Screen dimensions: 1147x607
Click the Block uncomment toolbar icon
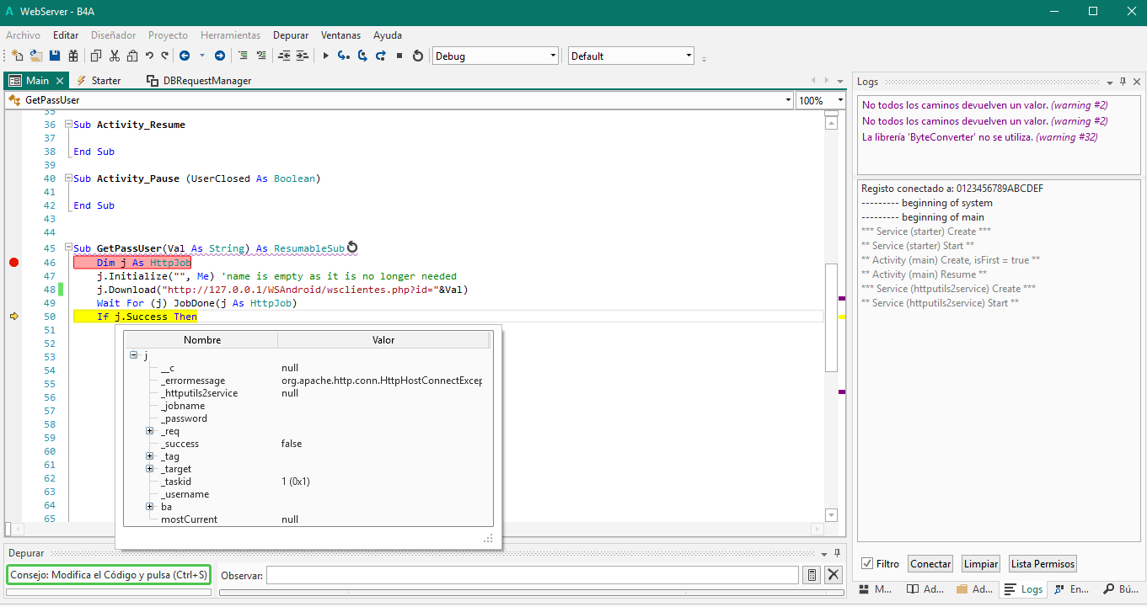tap(261, 56)
